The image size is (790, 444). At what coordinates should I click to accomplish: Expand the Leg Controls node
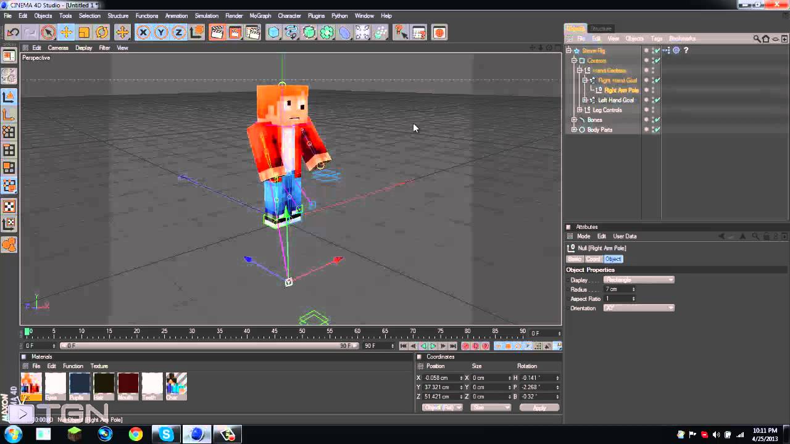(580, 110)
